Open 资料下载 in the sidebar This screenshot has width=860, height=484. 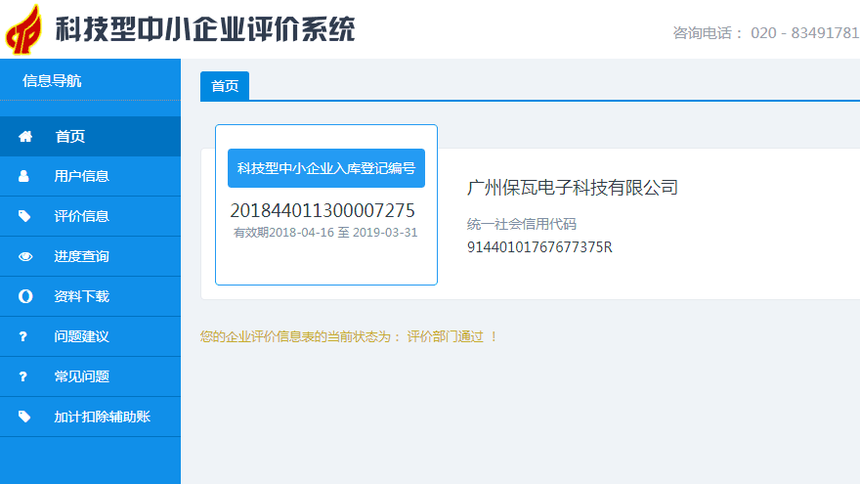click(x=81, y=297)
